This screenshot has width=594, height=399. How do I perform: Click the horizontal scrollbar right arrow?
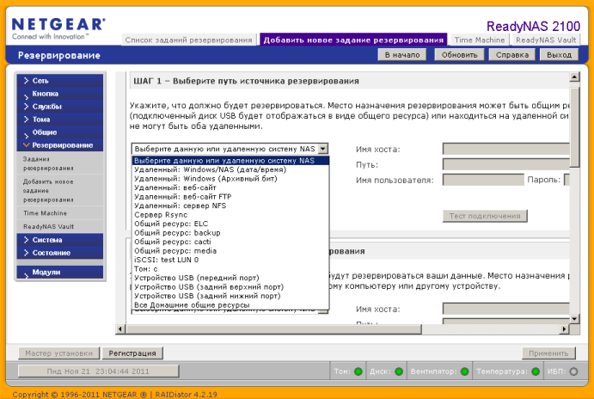(x=565, y=328)
